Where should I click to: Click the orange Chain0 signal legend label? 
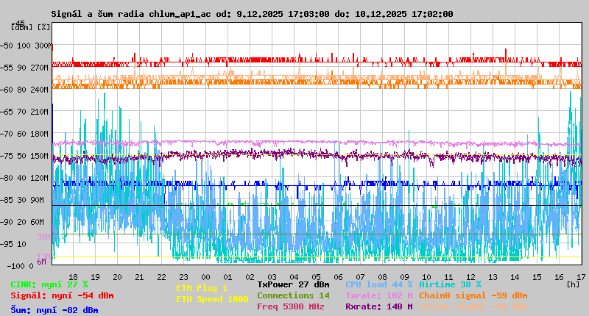point(473,295)
